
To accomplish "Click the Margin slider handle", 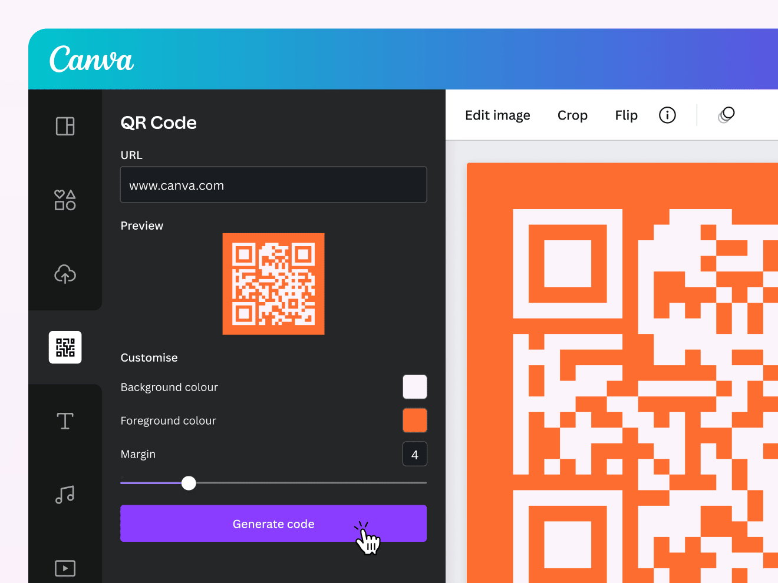I will [189, 483].
